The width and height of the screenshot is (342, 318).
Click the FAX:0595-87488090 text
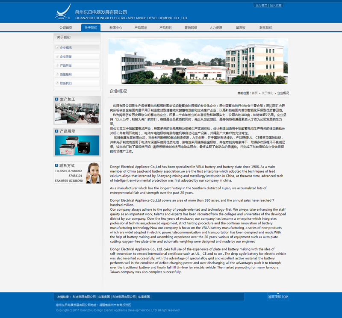tap(69, 181)
